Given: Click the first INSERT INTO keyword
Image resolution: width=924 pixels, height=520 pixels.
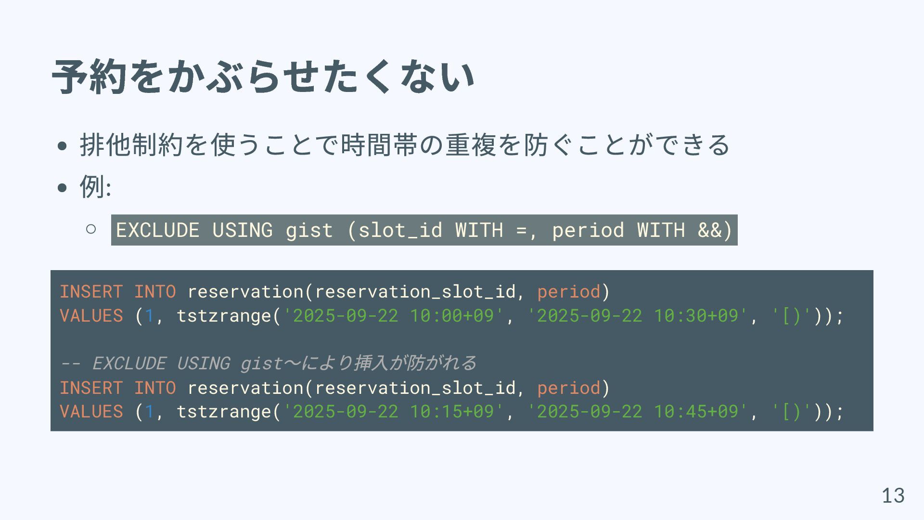Looking at the screenshot, I should click(117, 292).
